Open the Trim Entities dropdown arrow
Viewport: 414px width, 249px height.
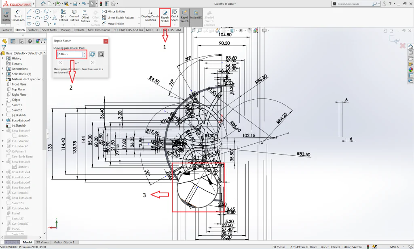63,25
